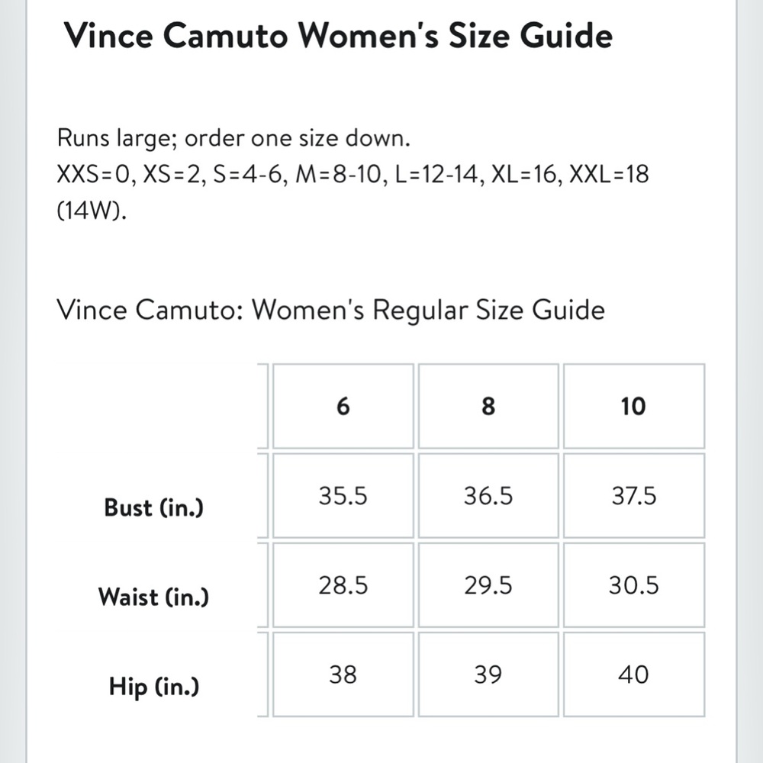Click the 29.5 waist cell
Screen dimensions: 763x763
(488, 585)
